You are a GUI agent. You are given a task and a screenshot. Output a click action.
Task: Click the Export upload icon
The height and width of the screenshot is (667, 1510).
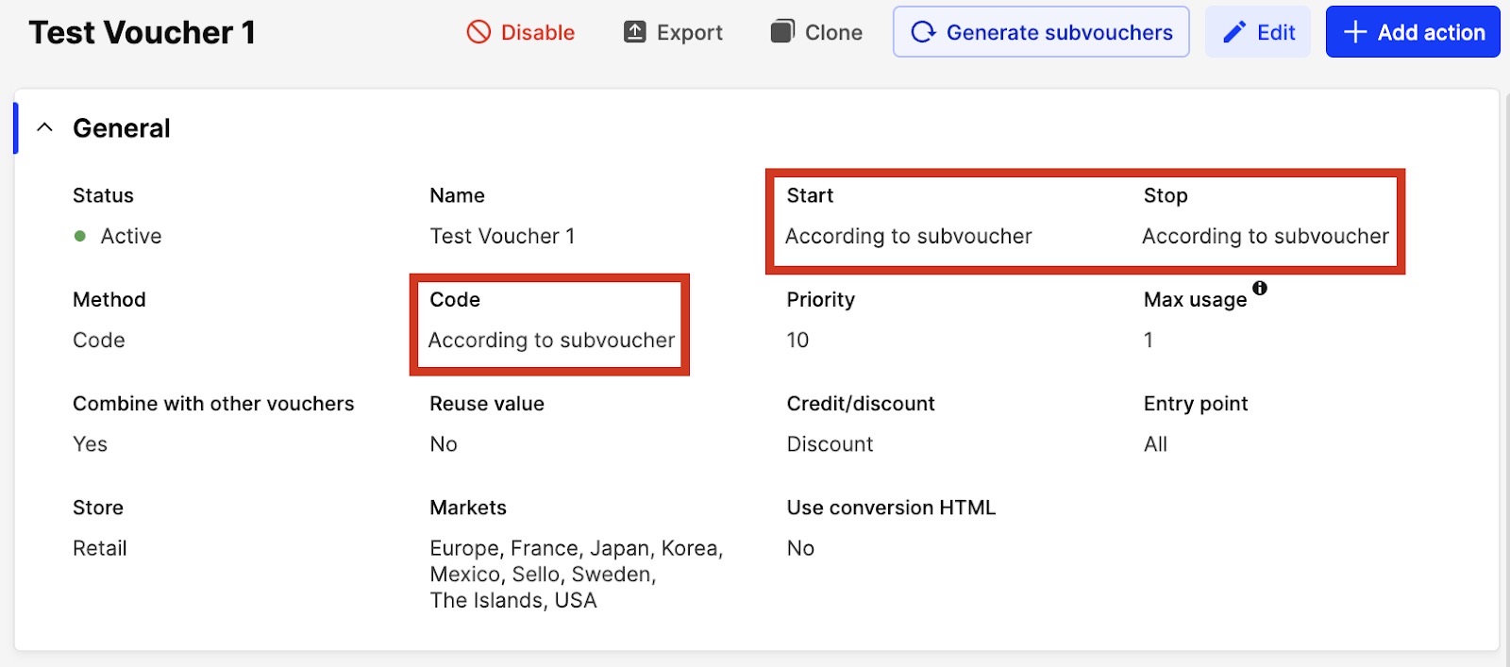coord(635,32)
